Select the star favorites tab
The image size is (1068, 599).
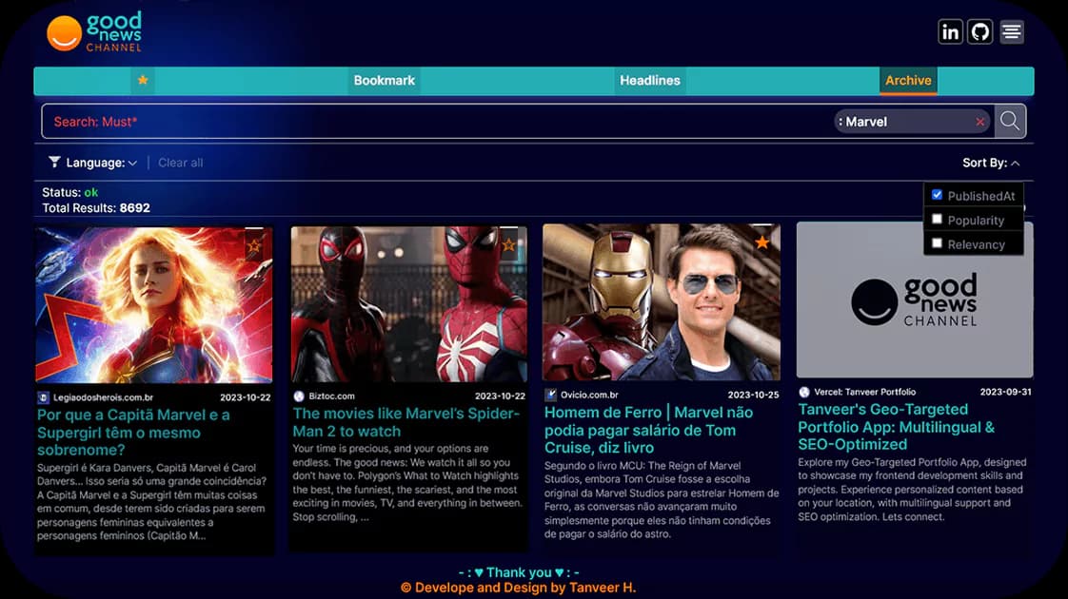click(143, 80)
